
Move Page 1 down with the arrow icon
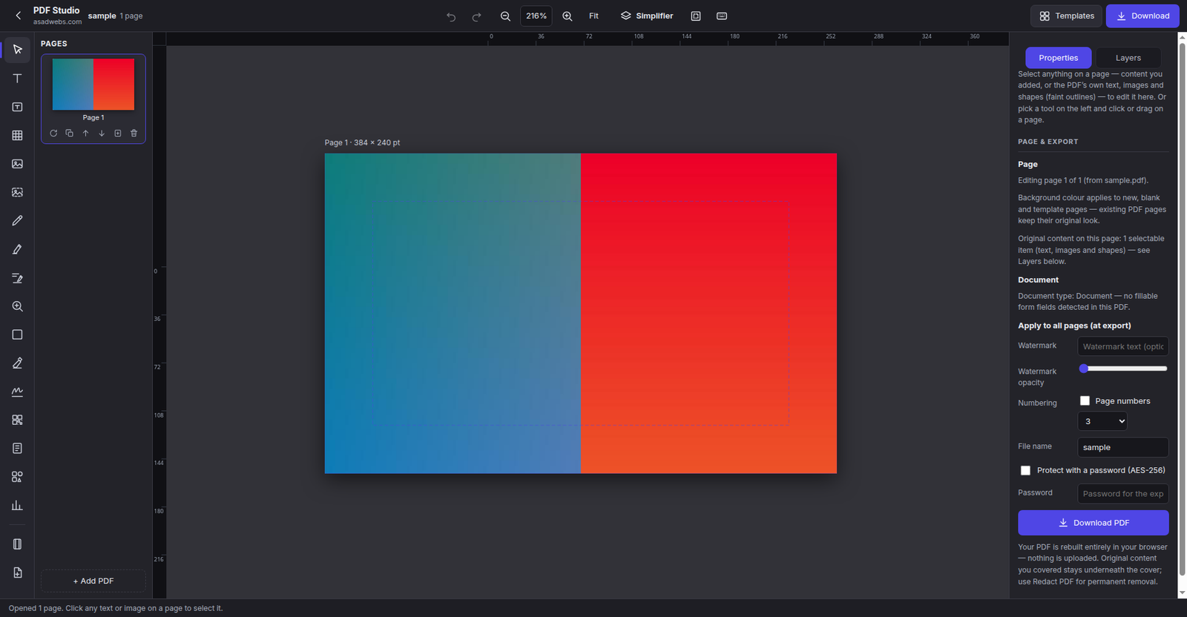coord(102,133)
